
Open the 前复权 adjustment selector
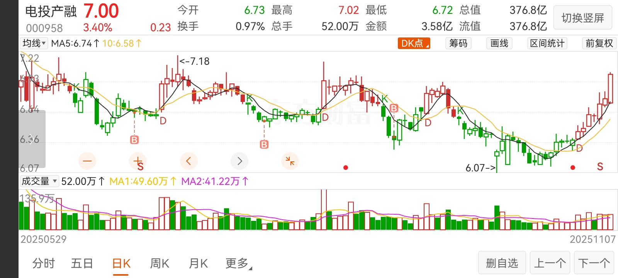[599, 43]
